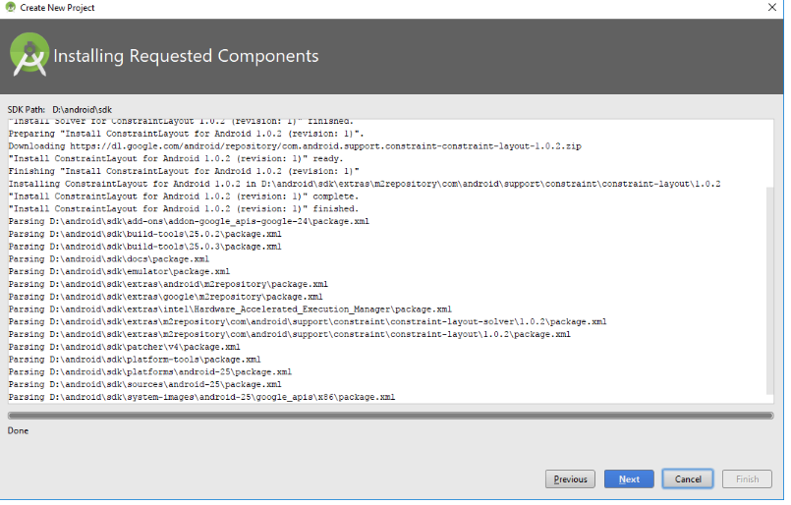Click the dl.google.com download URL line
The image size is (791, 505).
point(295,145)
